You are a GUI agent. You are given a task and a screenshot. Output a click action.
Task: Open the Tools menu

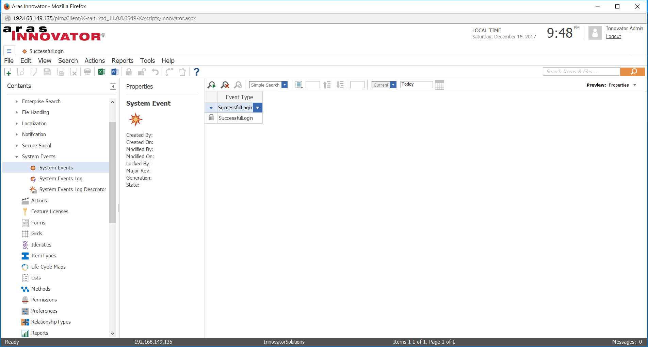click(x=147, y=60)
